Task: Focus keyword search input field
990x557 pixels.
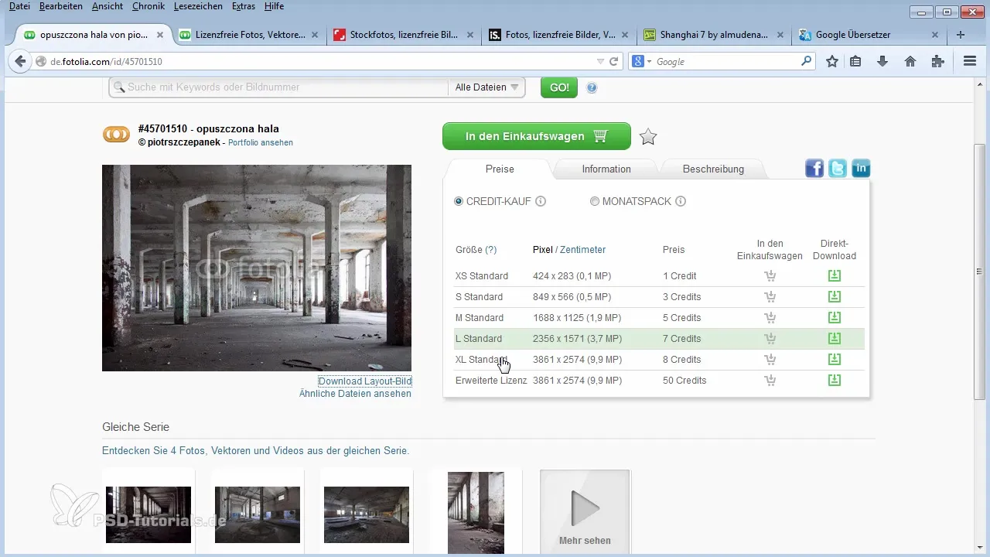Action: [x=278, y=87]
